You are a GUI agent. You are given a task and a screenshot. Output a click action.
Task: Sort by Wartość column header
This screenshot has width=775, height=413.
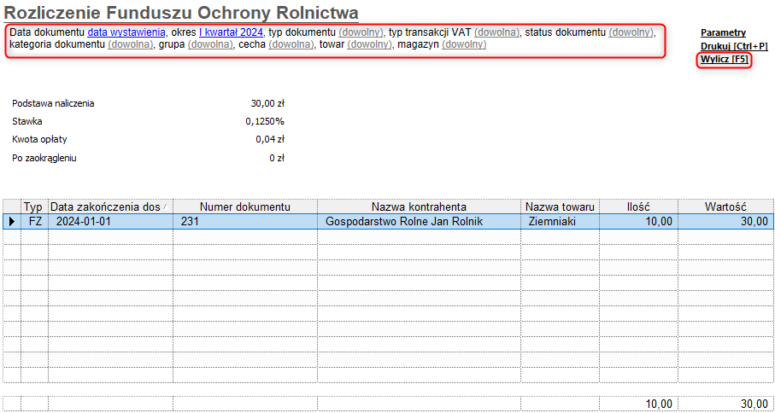coord(725,206)
